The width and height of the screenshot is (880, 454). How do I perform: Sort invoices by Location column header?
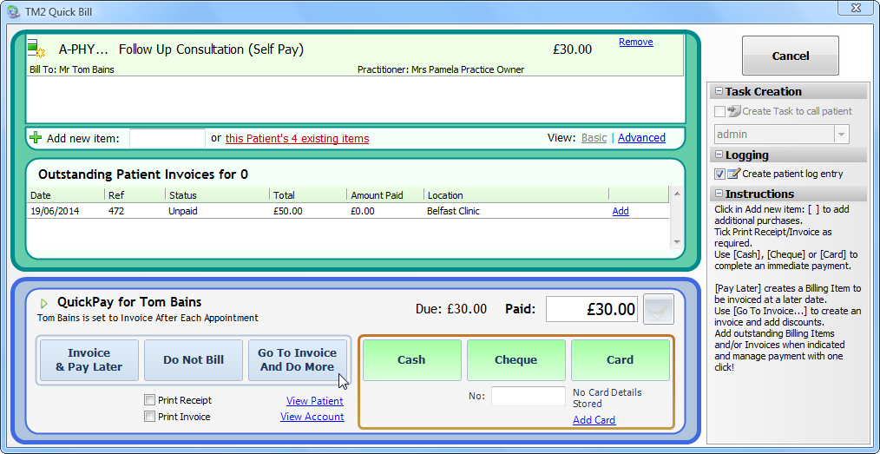pyautogui.click(x=516, y=195)
